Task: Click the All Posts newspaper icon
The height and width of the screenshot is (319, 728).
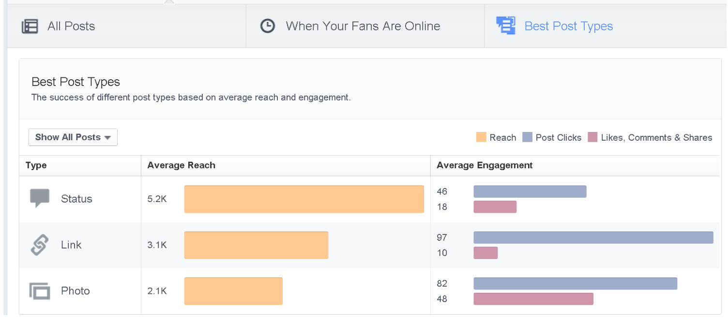Action: tap(30, 26)
